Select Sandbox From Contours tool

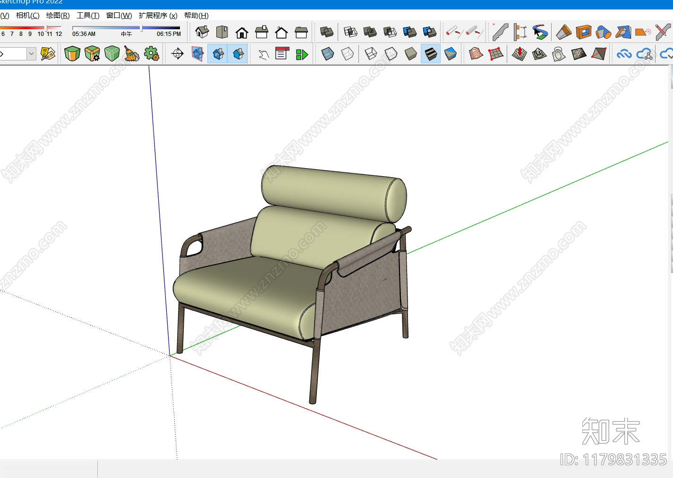476,54
